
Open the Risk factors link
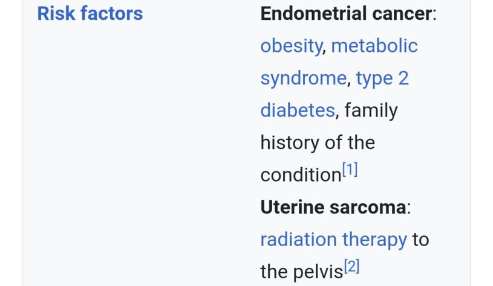tap(90, 13)
